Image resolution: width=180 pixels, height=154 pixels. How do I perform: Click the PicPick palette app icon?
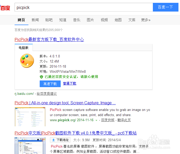27,61
